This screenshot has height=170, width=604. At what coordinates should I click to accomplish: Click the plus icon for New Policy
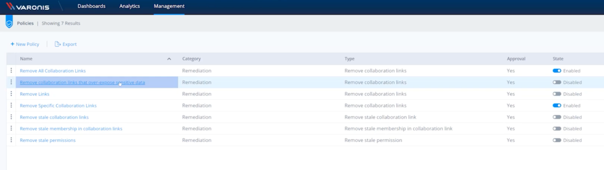tap(13, 44)
